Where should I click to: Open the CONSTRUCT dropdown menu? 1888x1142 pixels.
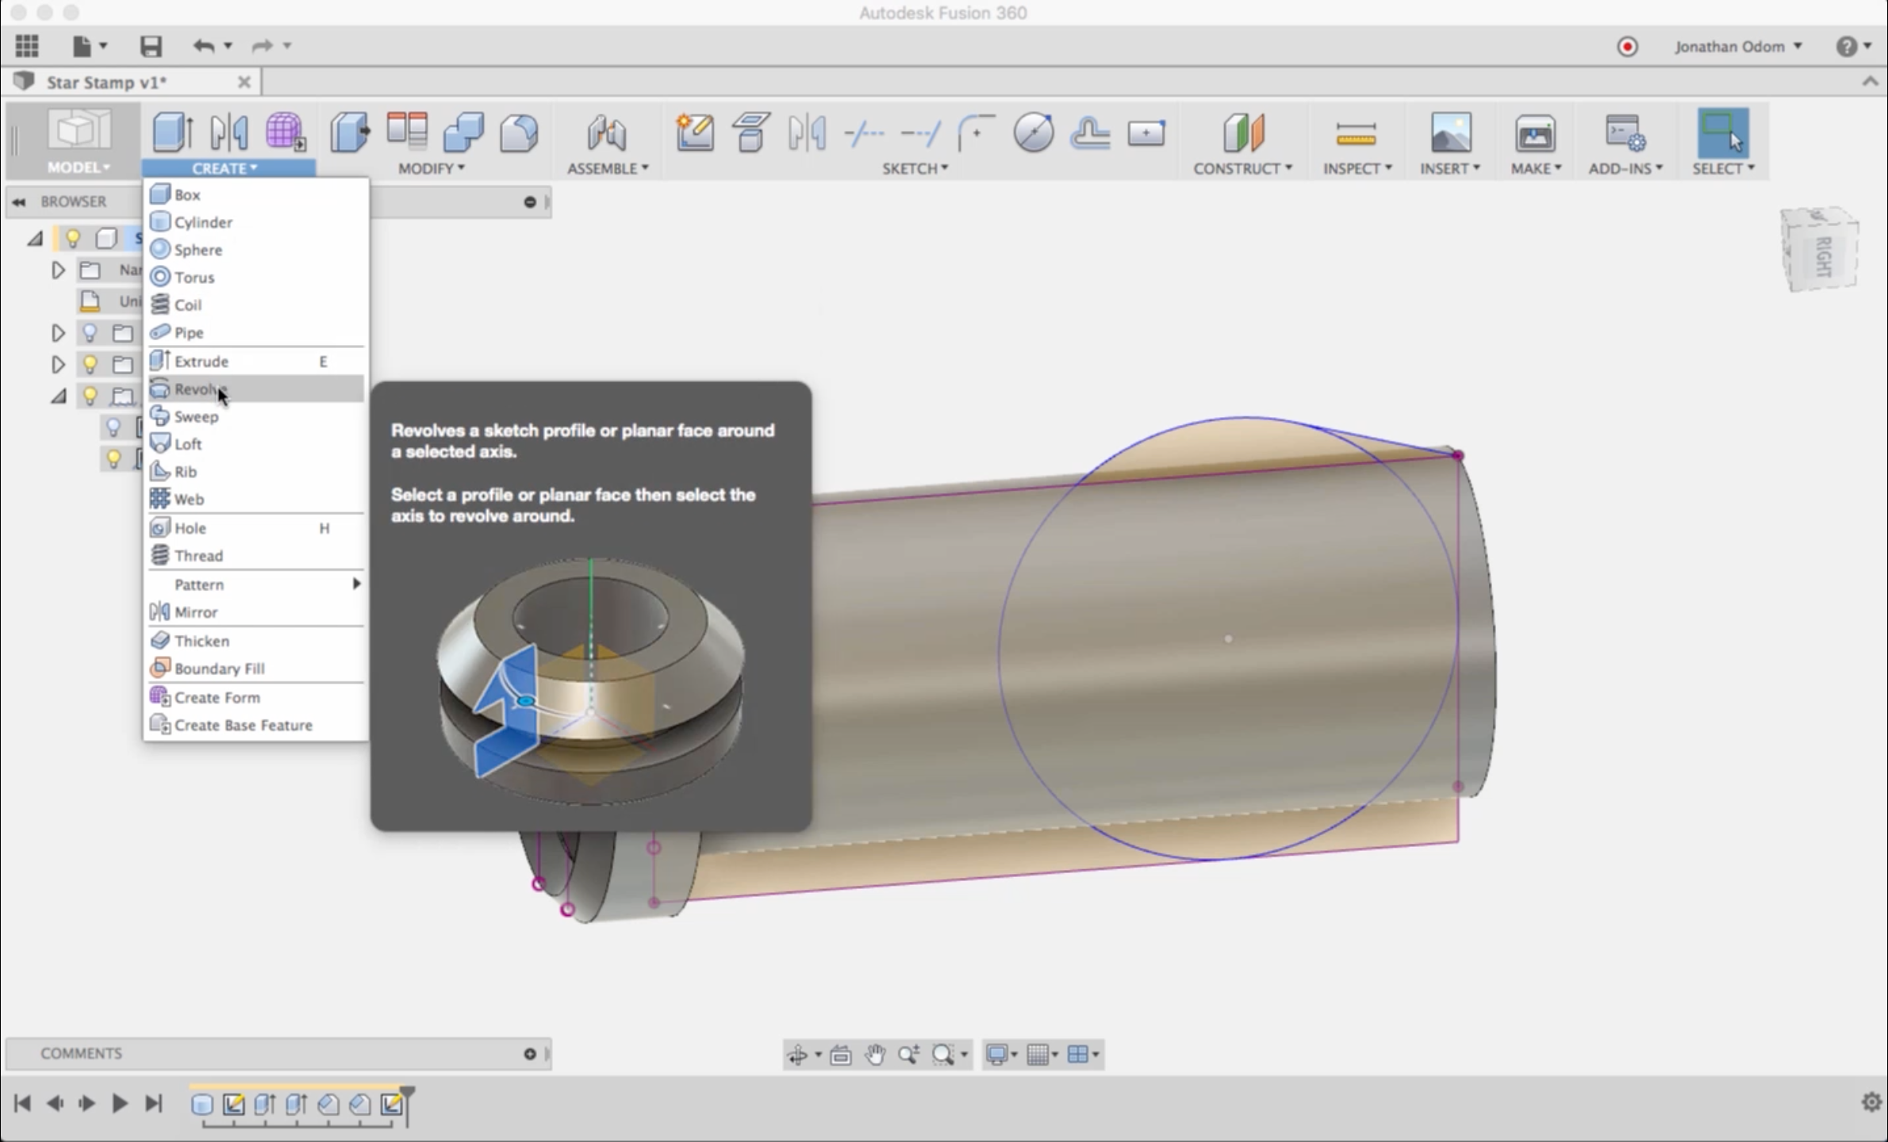pyautogui.click(x=1242, y=168)
